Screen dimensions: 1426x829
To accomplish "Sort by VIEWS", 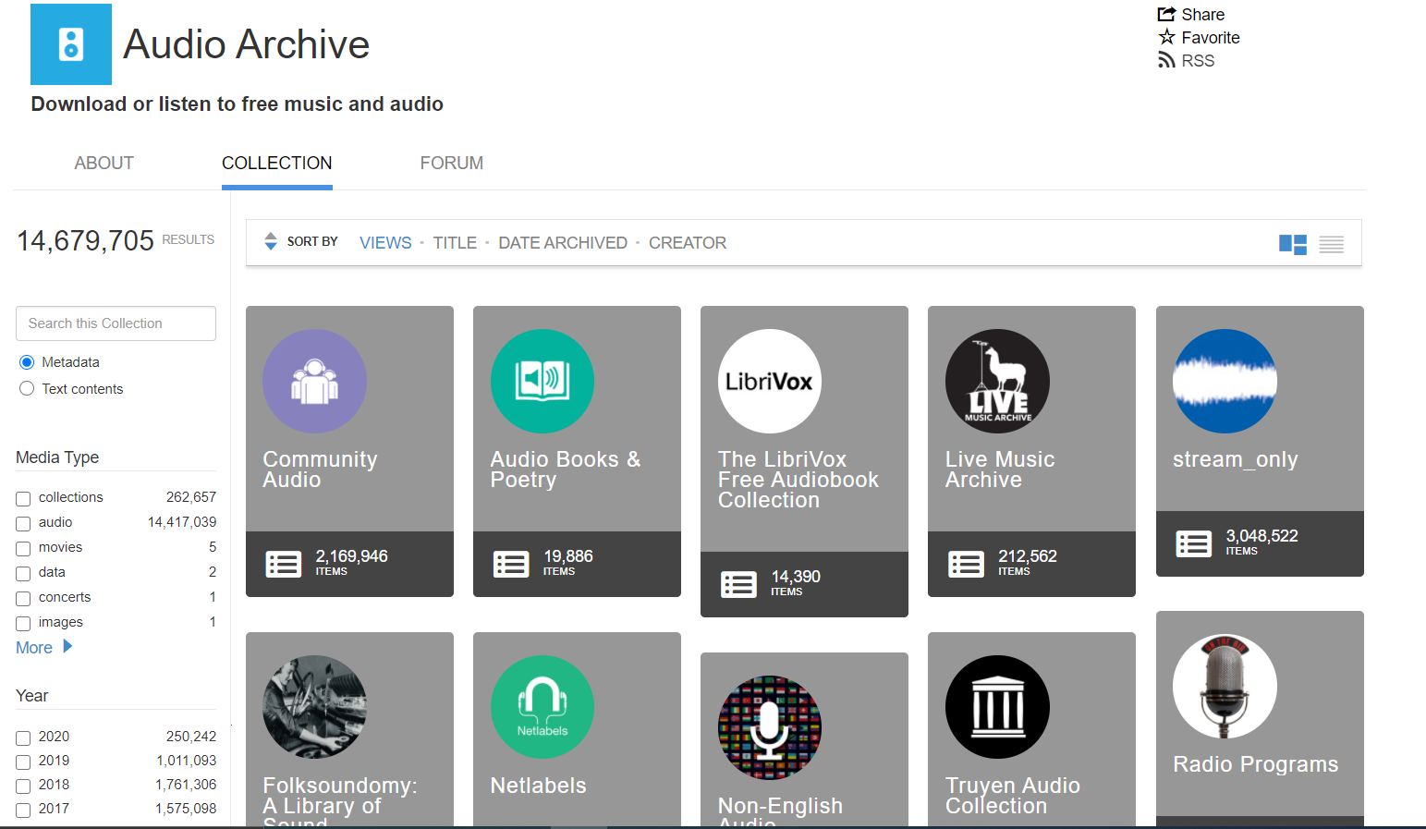I will 385,242.
